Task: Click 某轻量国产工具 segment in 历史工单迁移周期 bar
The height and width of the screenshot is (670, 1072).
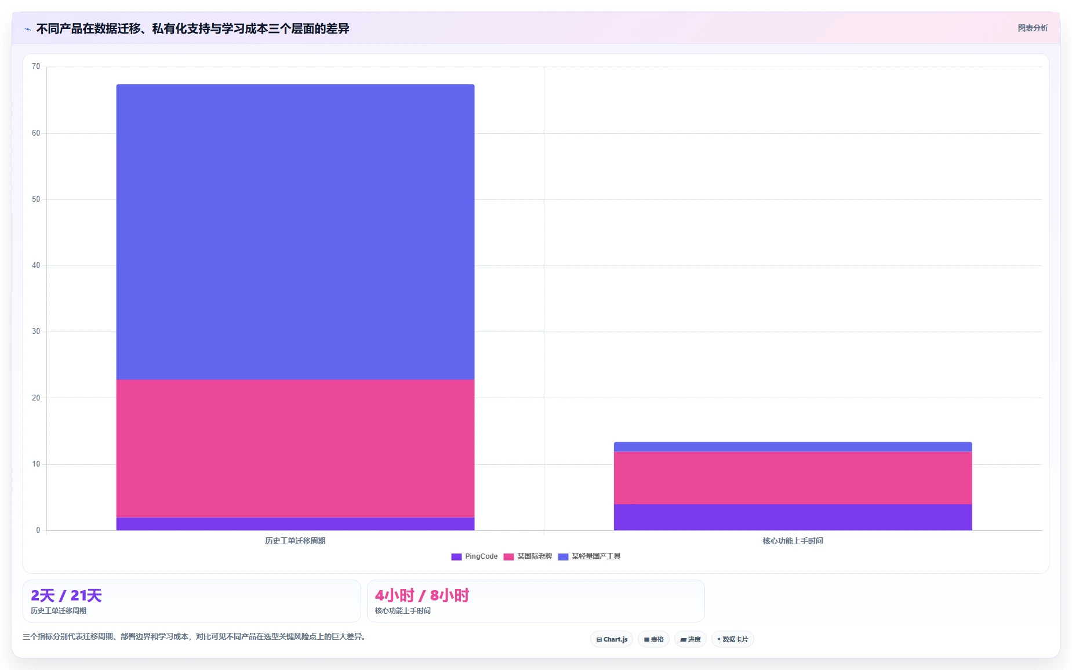Action: [295, 232]
